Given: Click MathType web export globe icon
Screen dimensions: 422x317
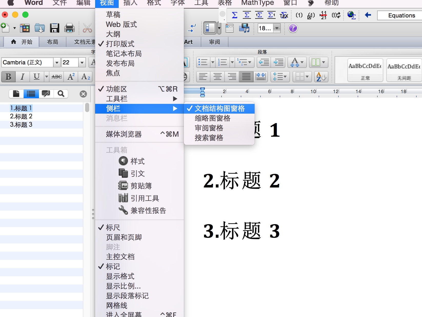Looking at the screenshot, I should [x=351, y=15].
